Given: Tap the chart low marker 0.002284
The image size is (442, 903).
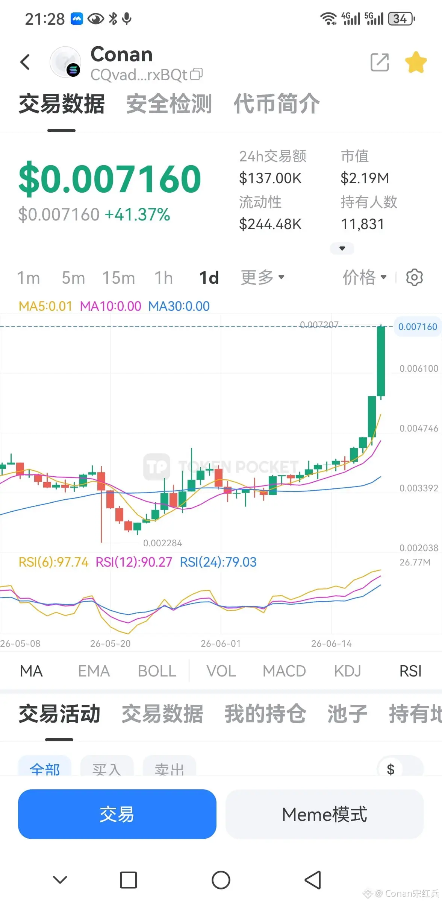Looking at the screenshot, I should point(162,543).
